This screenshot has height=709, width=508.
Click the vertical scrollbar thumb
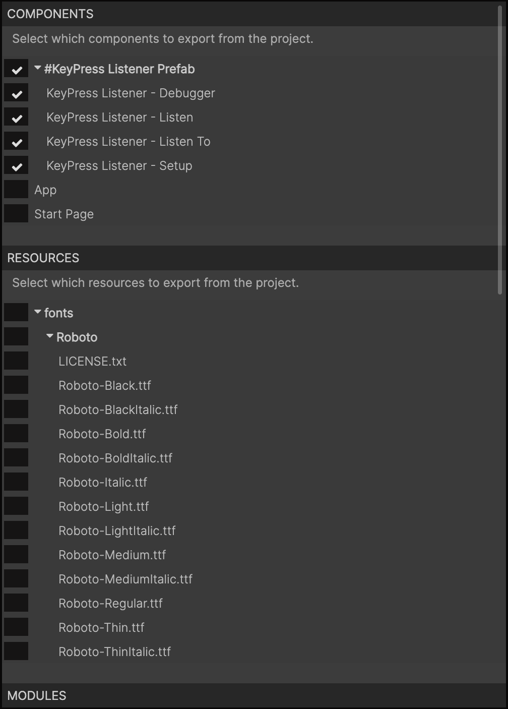pyautogui.click(x=500, y=151)
